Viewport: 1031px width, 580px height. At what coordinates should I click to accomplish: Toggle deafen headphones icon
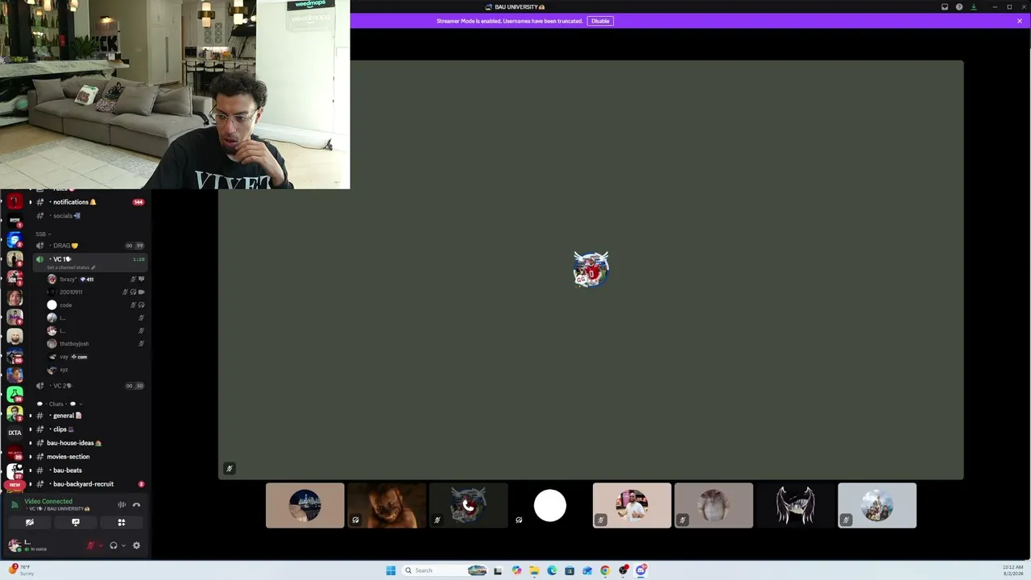click(114, 545)
